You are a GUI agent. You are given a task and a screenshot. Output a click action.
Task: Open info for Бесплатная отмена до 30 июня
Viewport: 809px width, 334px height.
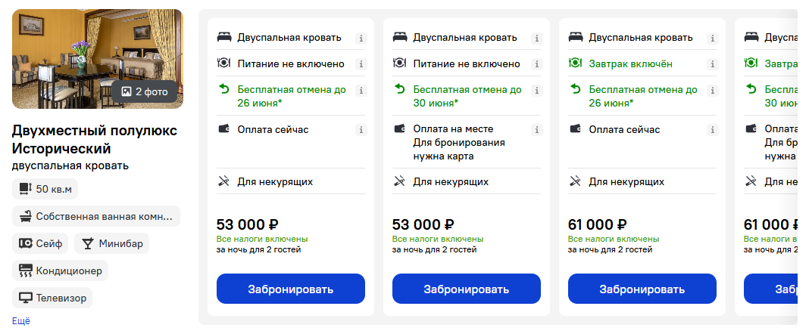(536, 91)
